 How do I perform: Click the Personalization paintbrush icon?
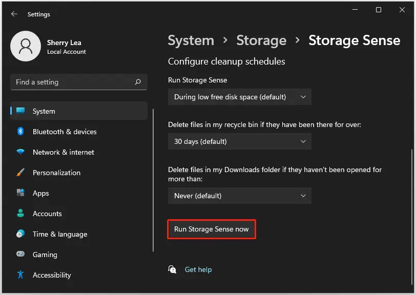point(20,173)
